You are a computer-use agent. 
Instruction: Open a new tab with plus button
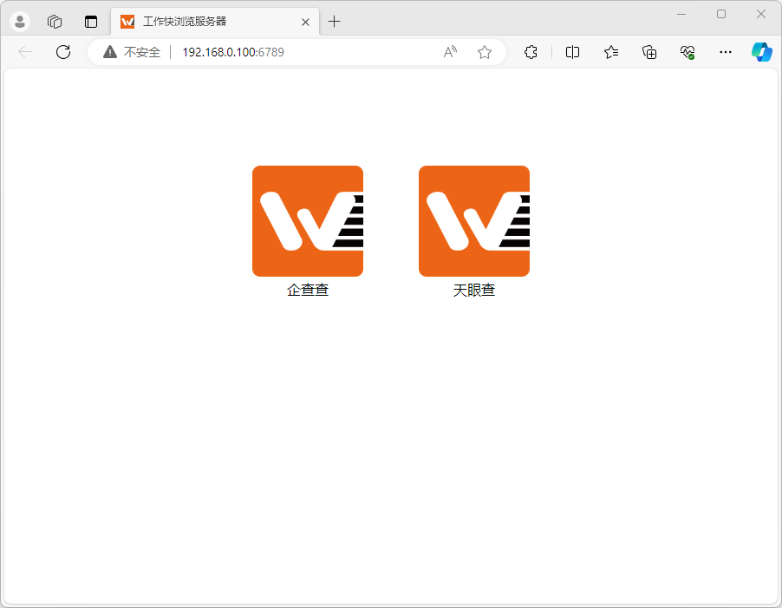(x=334, y=22)
